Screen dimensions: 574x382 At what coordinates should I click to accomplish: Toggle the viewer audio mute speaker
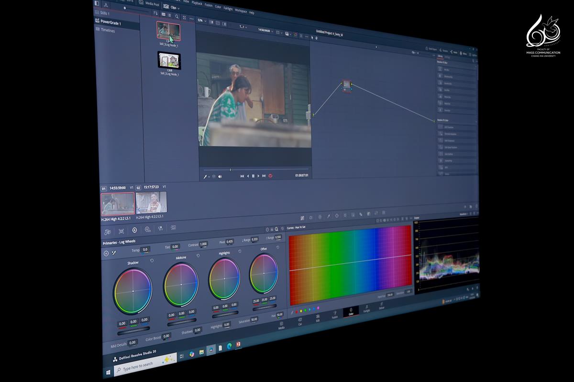[x=220, y=176]
